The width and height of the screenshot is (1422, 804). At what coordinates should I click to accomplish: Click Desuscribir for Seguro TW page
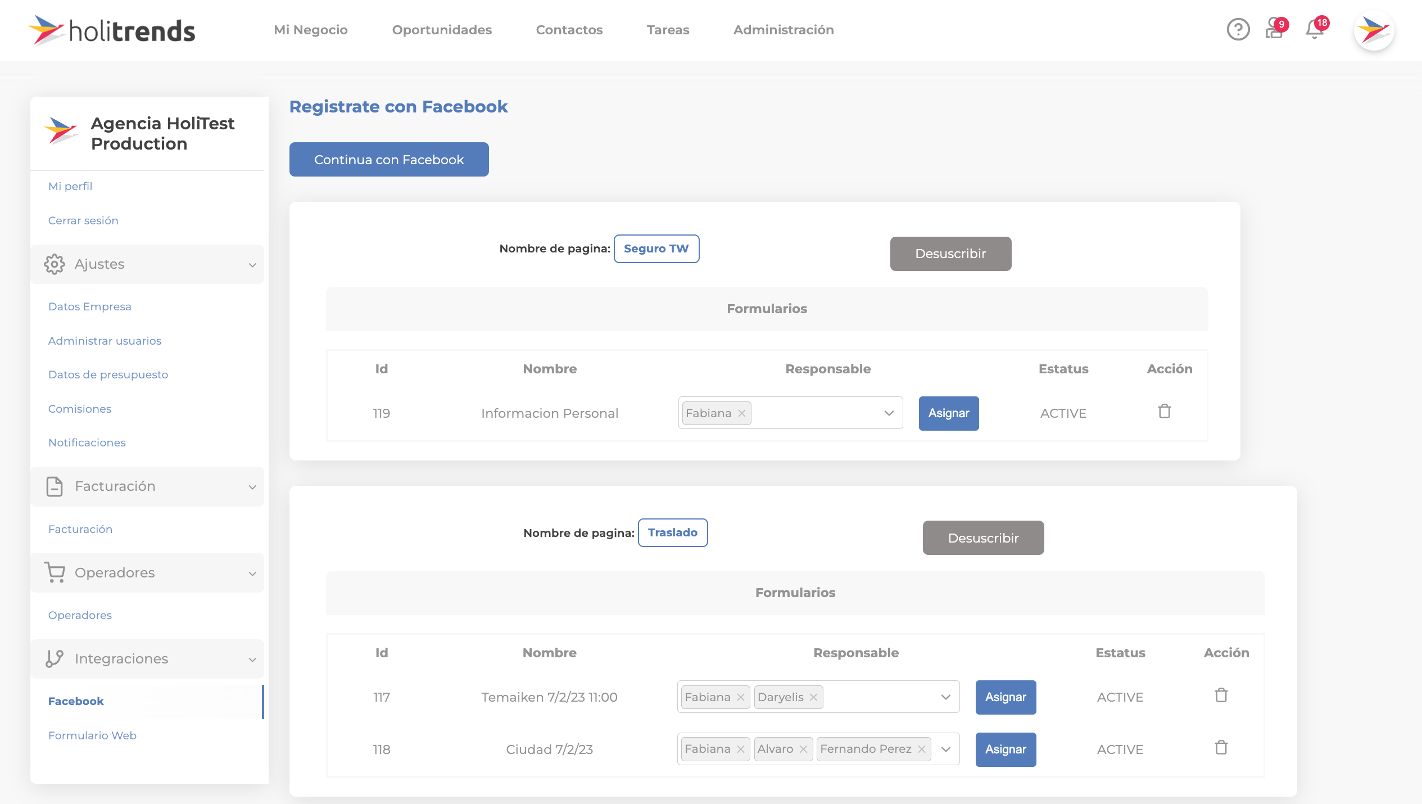(950, 254)
